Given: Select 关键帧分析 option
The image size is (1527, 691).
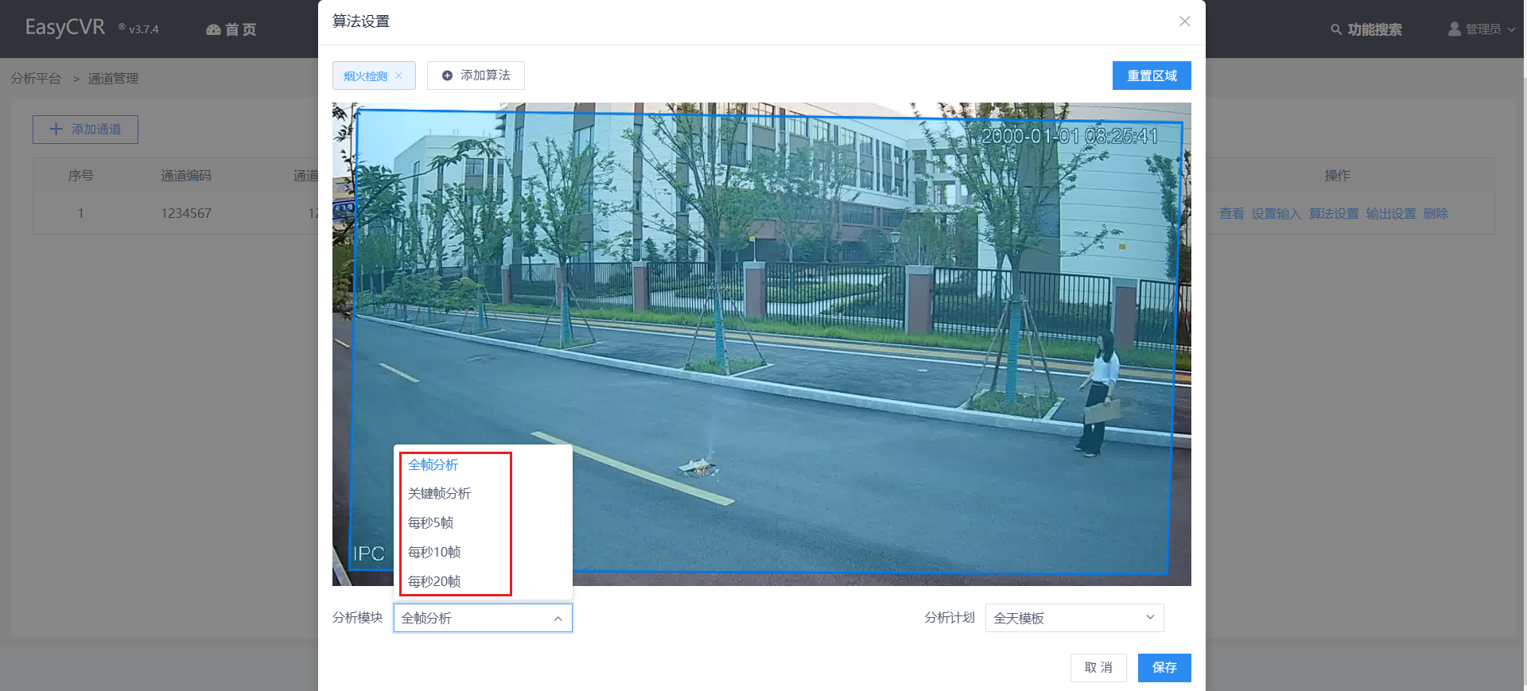Looking at the screenshot, I should [x=439, y=494].
